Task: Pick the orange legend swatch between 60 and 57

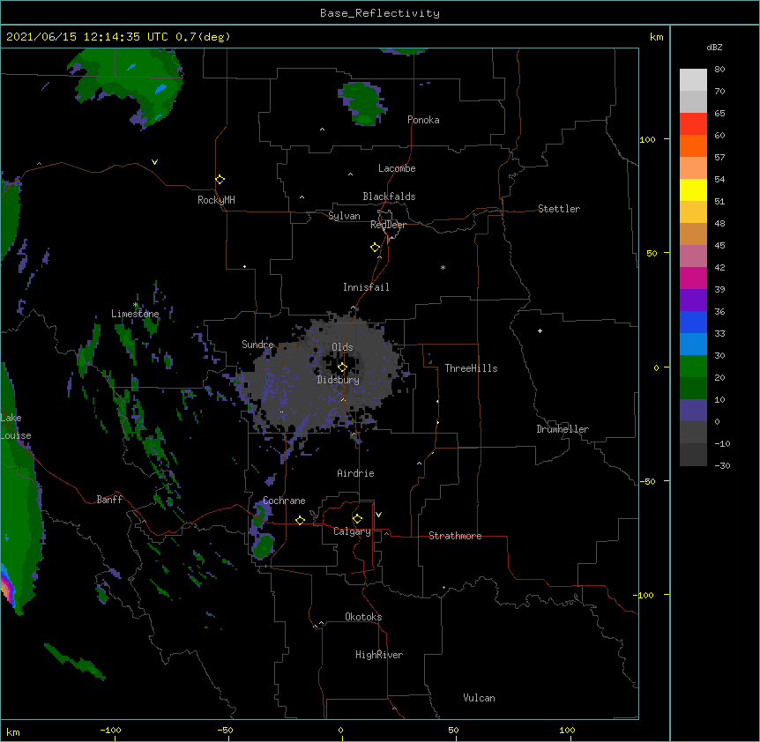Action: 693,145
